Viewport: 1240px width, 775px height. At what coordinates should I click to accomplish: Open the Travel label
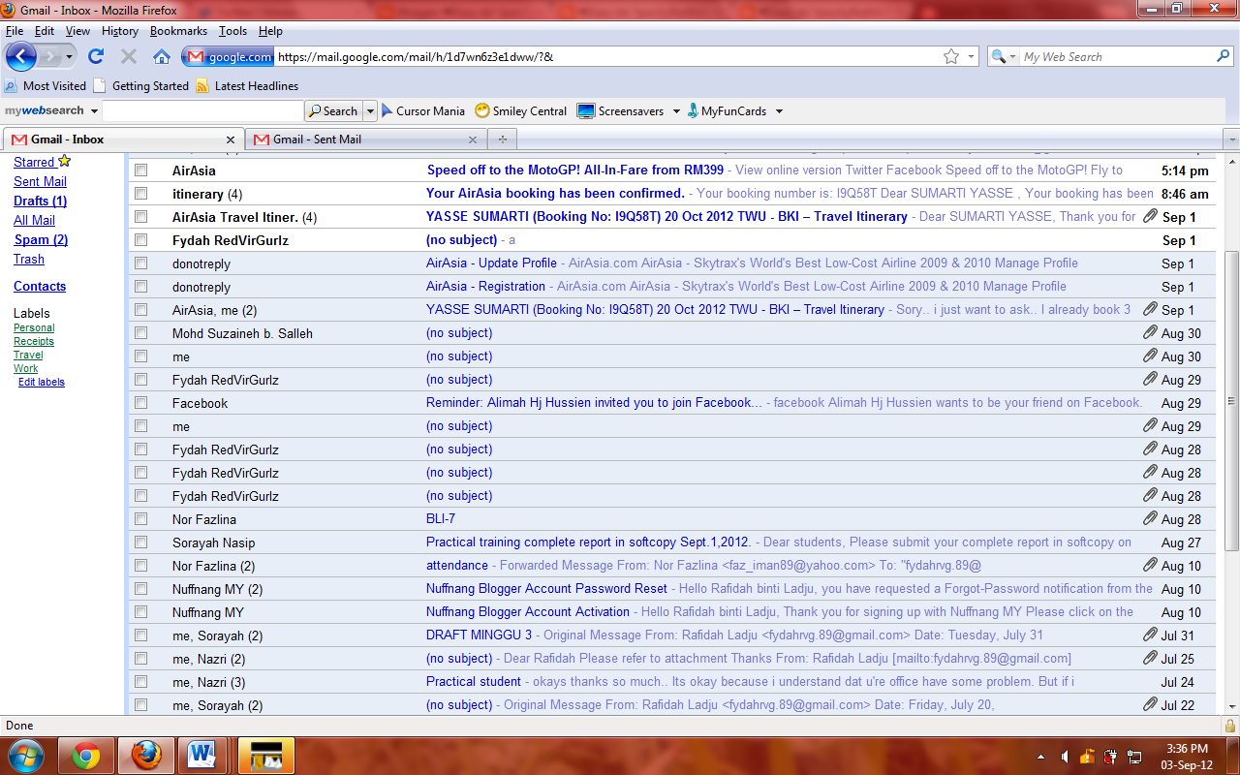28,355
